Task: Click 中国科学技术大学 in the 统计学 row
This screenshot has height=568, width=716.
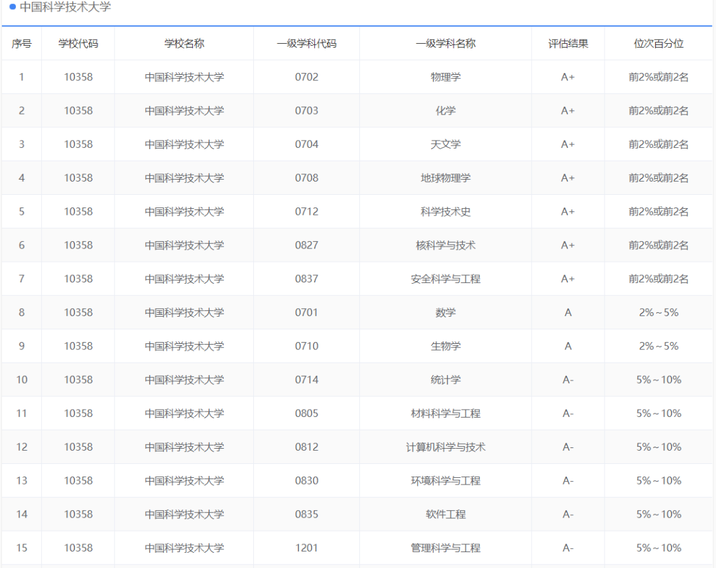Action: 184,380
